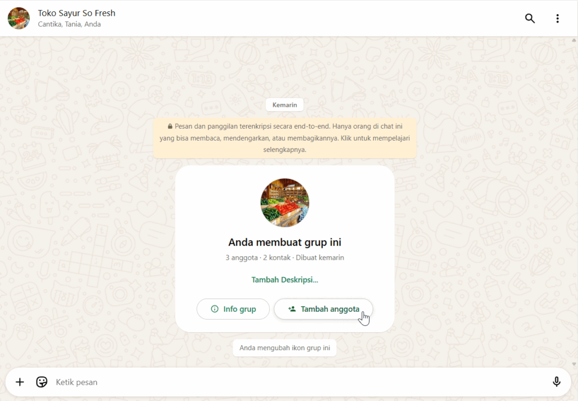Click the Kemarin date chip

pyautogui.click(x=284, y=105)
